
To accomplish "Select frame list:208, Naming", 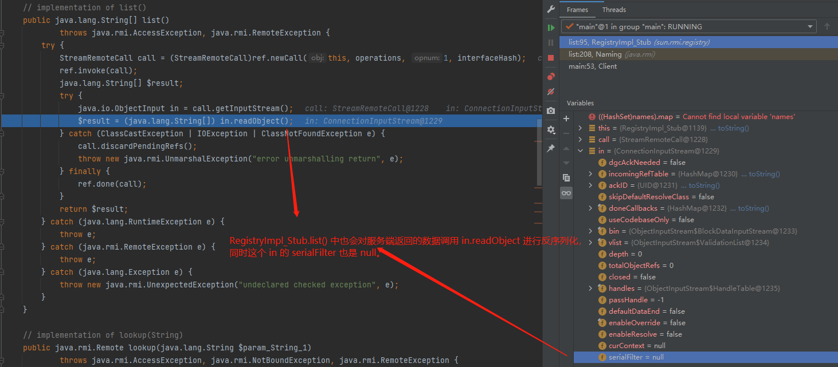I will (699, 54).
